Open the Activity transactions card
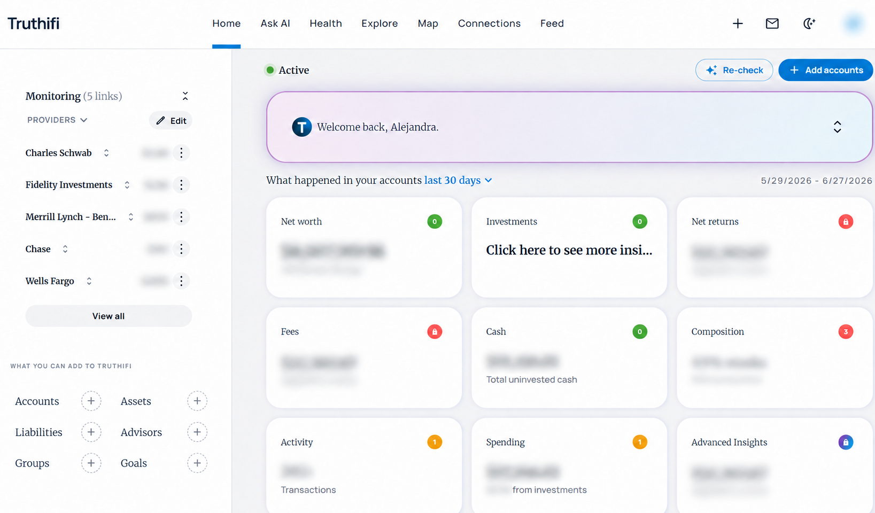The image size is (875, 513). 364,465
